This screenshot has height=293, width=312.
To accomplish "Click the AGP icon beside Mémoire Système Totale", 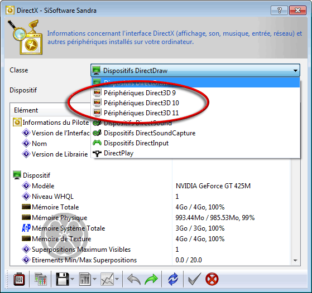I will click(x=26, y=228).
